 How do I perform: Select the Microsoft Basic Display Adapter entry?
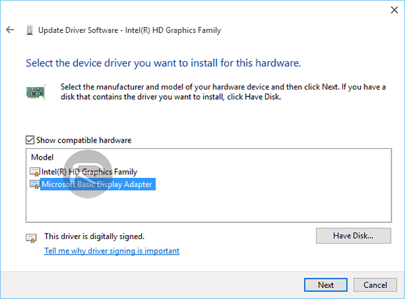coord(97,184)
